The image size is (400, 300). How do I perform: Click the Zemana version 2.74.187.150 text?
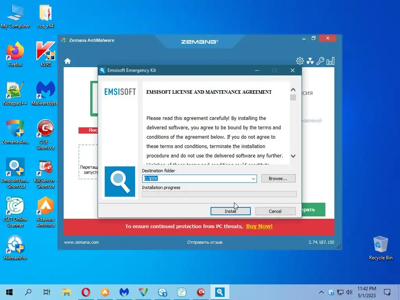tap(321, 242)
